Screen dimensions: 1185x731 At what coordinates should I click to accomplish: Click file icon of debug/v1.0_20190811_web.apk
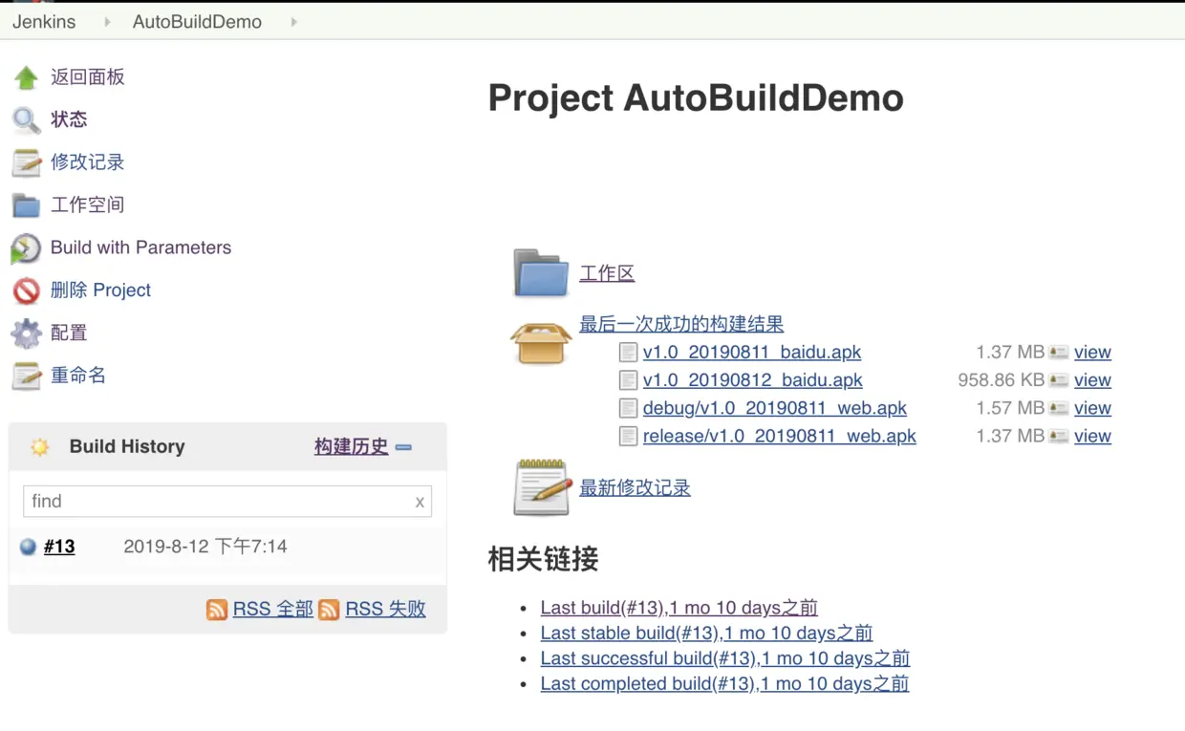(x=628, y=408)
